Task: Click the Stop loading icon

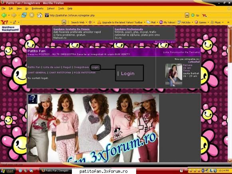Action: click(32, 15)
